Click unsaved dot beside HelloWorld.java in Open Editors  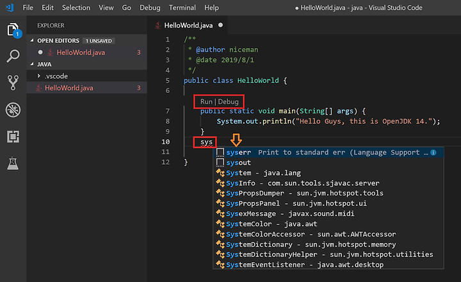coord(40,52)
